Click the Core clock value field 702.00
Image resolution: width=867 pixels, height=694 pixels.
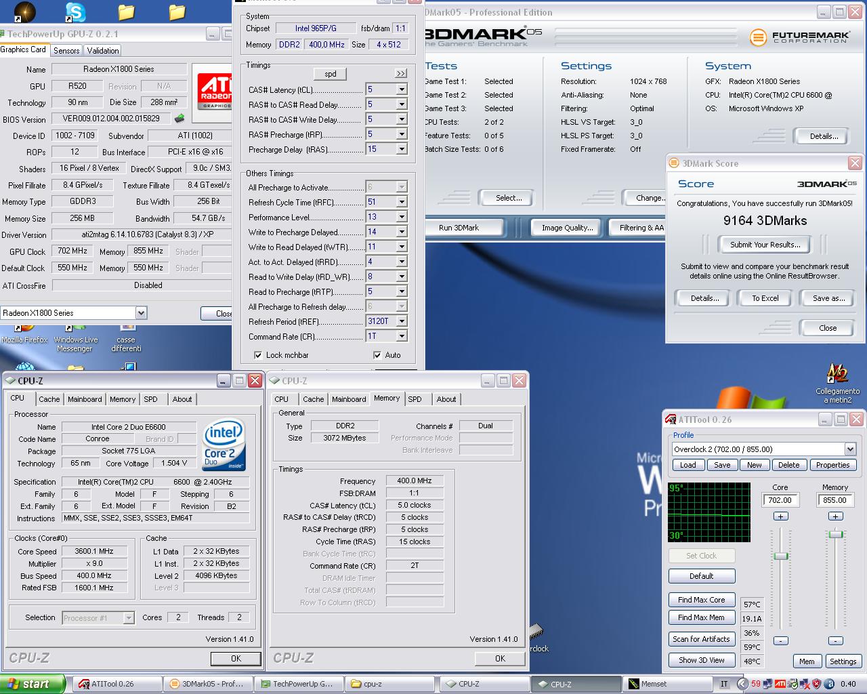pos(780,500)
